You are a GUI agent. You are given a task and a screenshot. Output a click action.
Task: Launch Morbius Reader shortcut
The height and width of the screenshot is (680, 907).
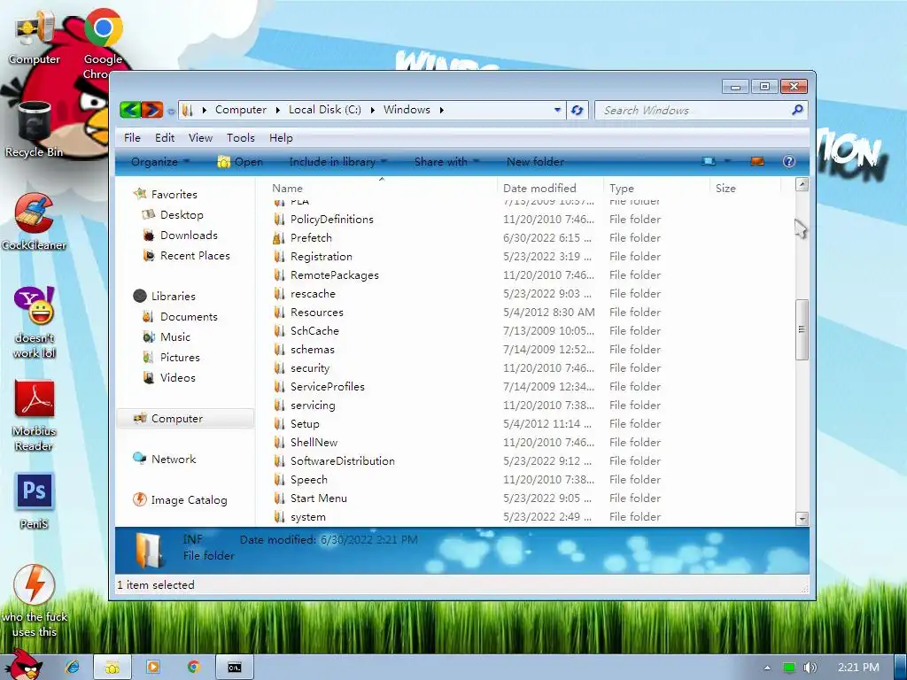tap(35, 415)
